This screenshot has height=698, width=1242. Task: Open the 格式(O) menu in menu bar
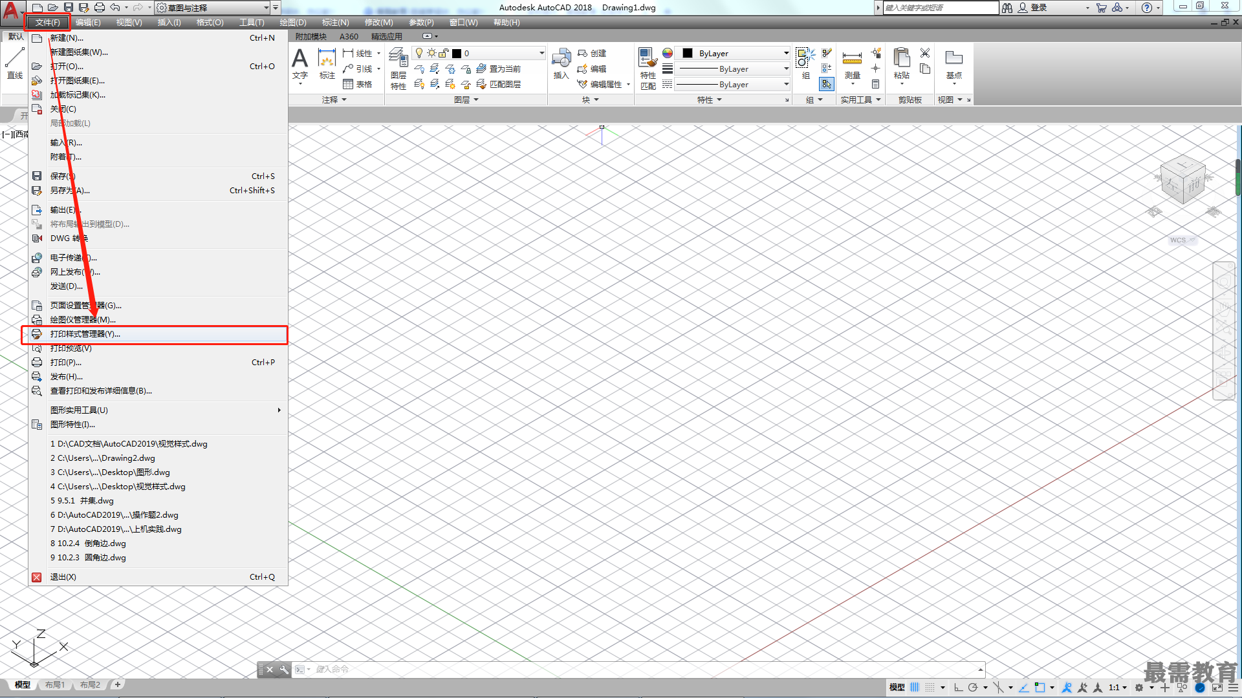pyautogui.click(x=210, y=23)
